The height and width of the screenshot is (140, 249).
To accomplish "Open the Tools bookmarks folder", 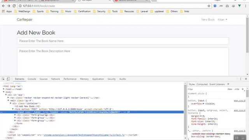I will click(x=113, y=11).
